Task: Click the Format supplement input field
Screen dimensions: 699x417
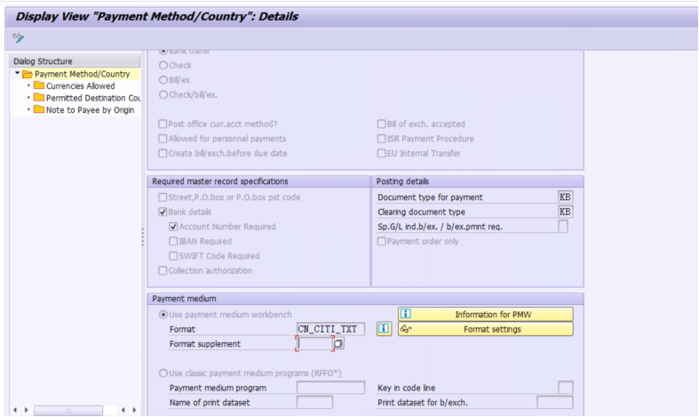Action: click(x=314, y=343)
